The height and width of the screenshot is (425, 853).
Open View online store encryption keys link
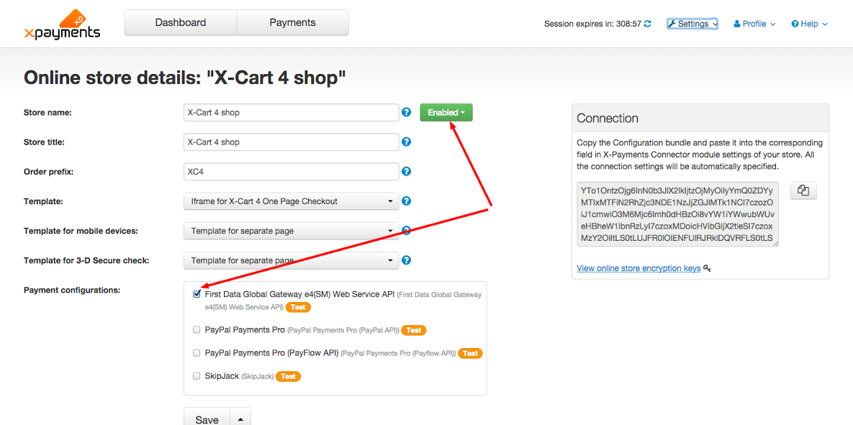(638, 268)
